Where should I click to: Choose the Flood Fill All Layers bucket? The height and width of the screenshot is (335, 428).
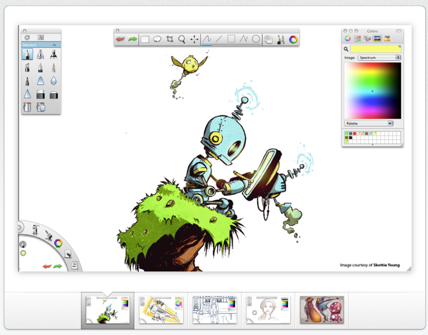click(40, 107)
